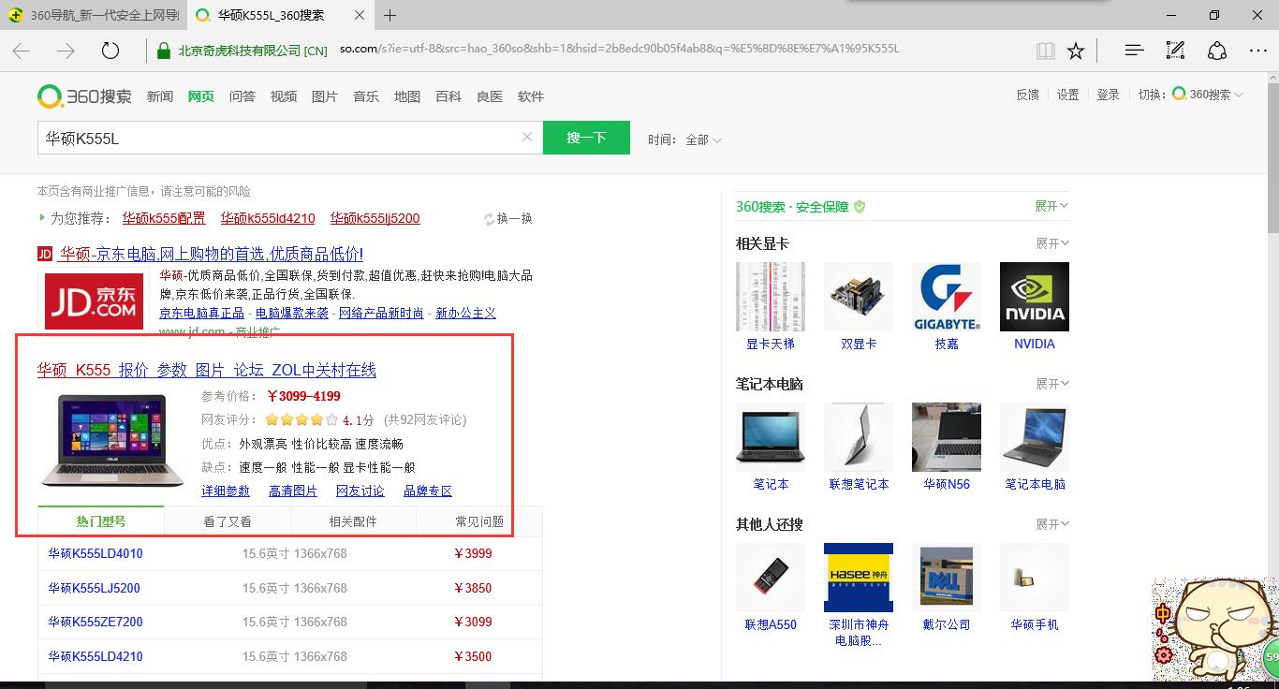This screenshot has height=689, width=1279.
Task: Click the 换一换 refresh suggestions
Action: pos(507,218)
